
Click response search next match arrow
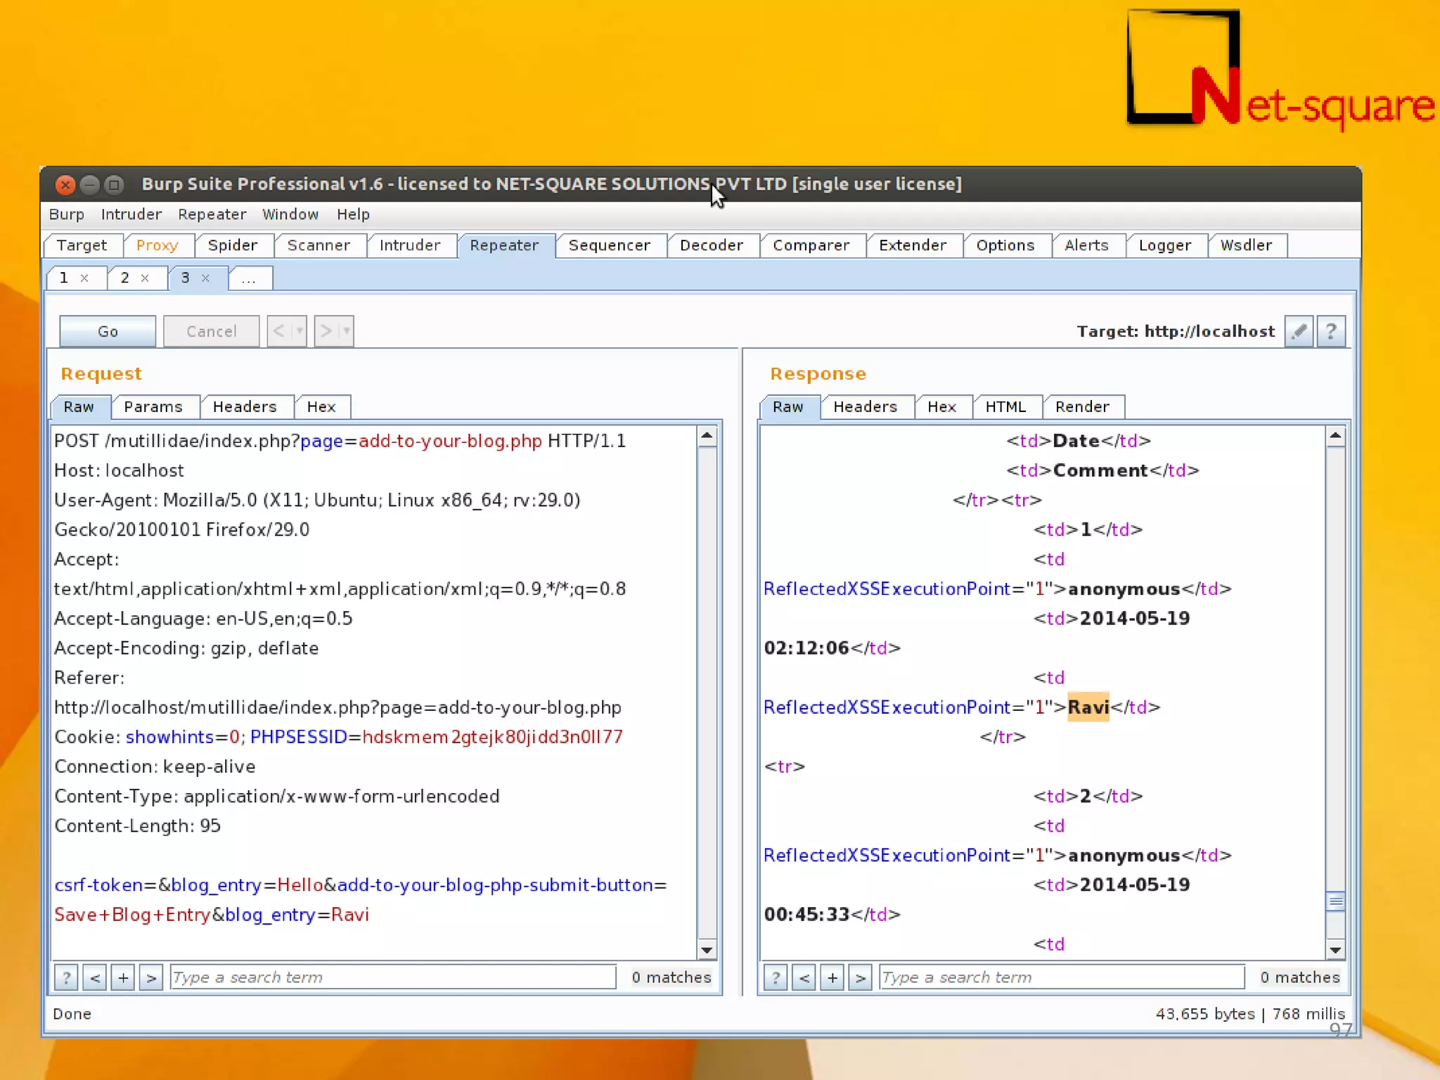coord(860,977)
